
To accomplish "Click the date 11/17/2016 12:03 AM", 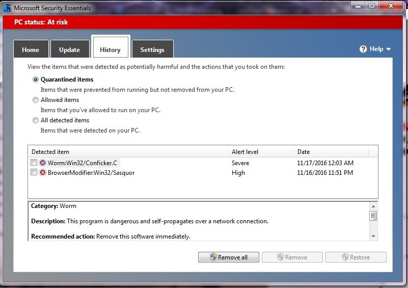I will [325, 163].
